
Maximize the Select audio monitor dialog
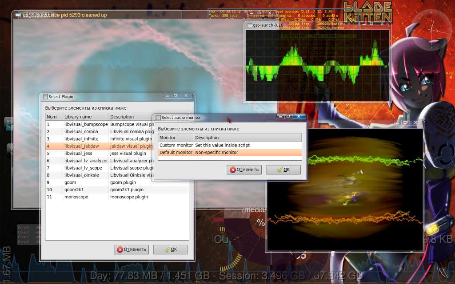click(x=288, y=116)
